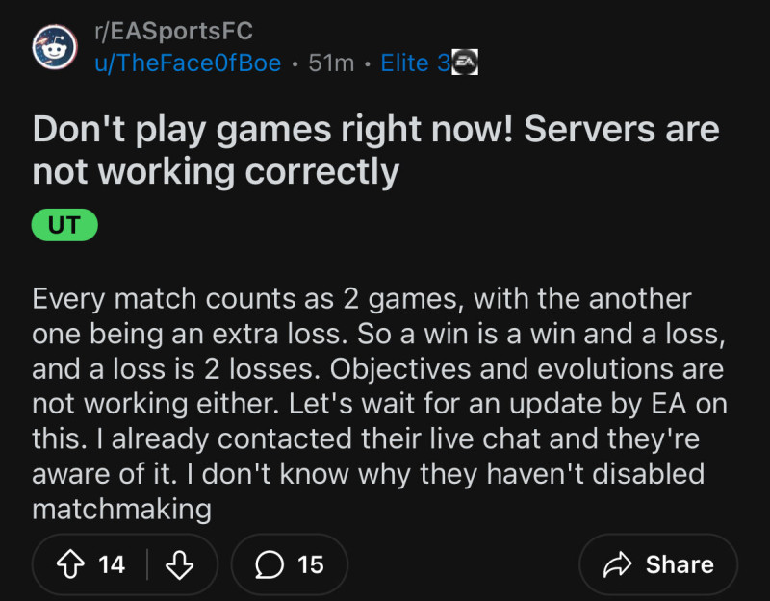Screen dimensions: 770x601
Task: Click the first line of post body text
Action: pos(361,298)
